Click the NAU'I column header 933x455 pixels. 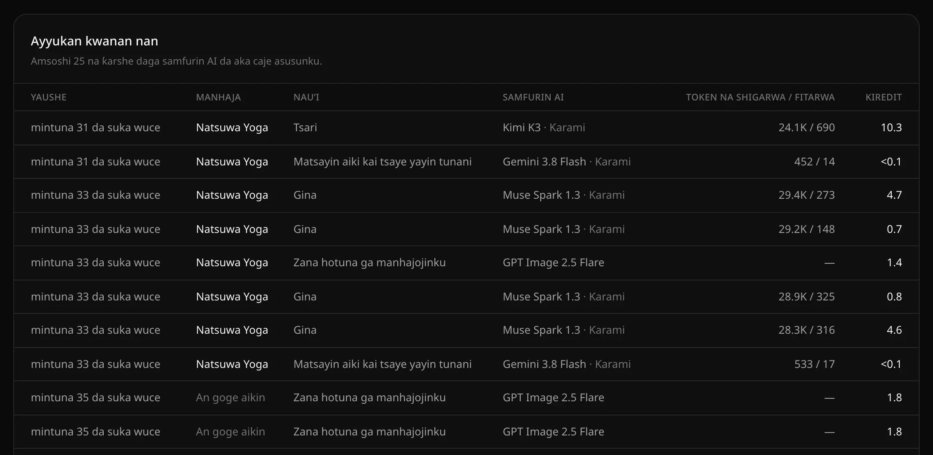[x=306, y=97]
